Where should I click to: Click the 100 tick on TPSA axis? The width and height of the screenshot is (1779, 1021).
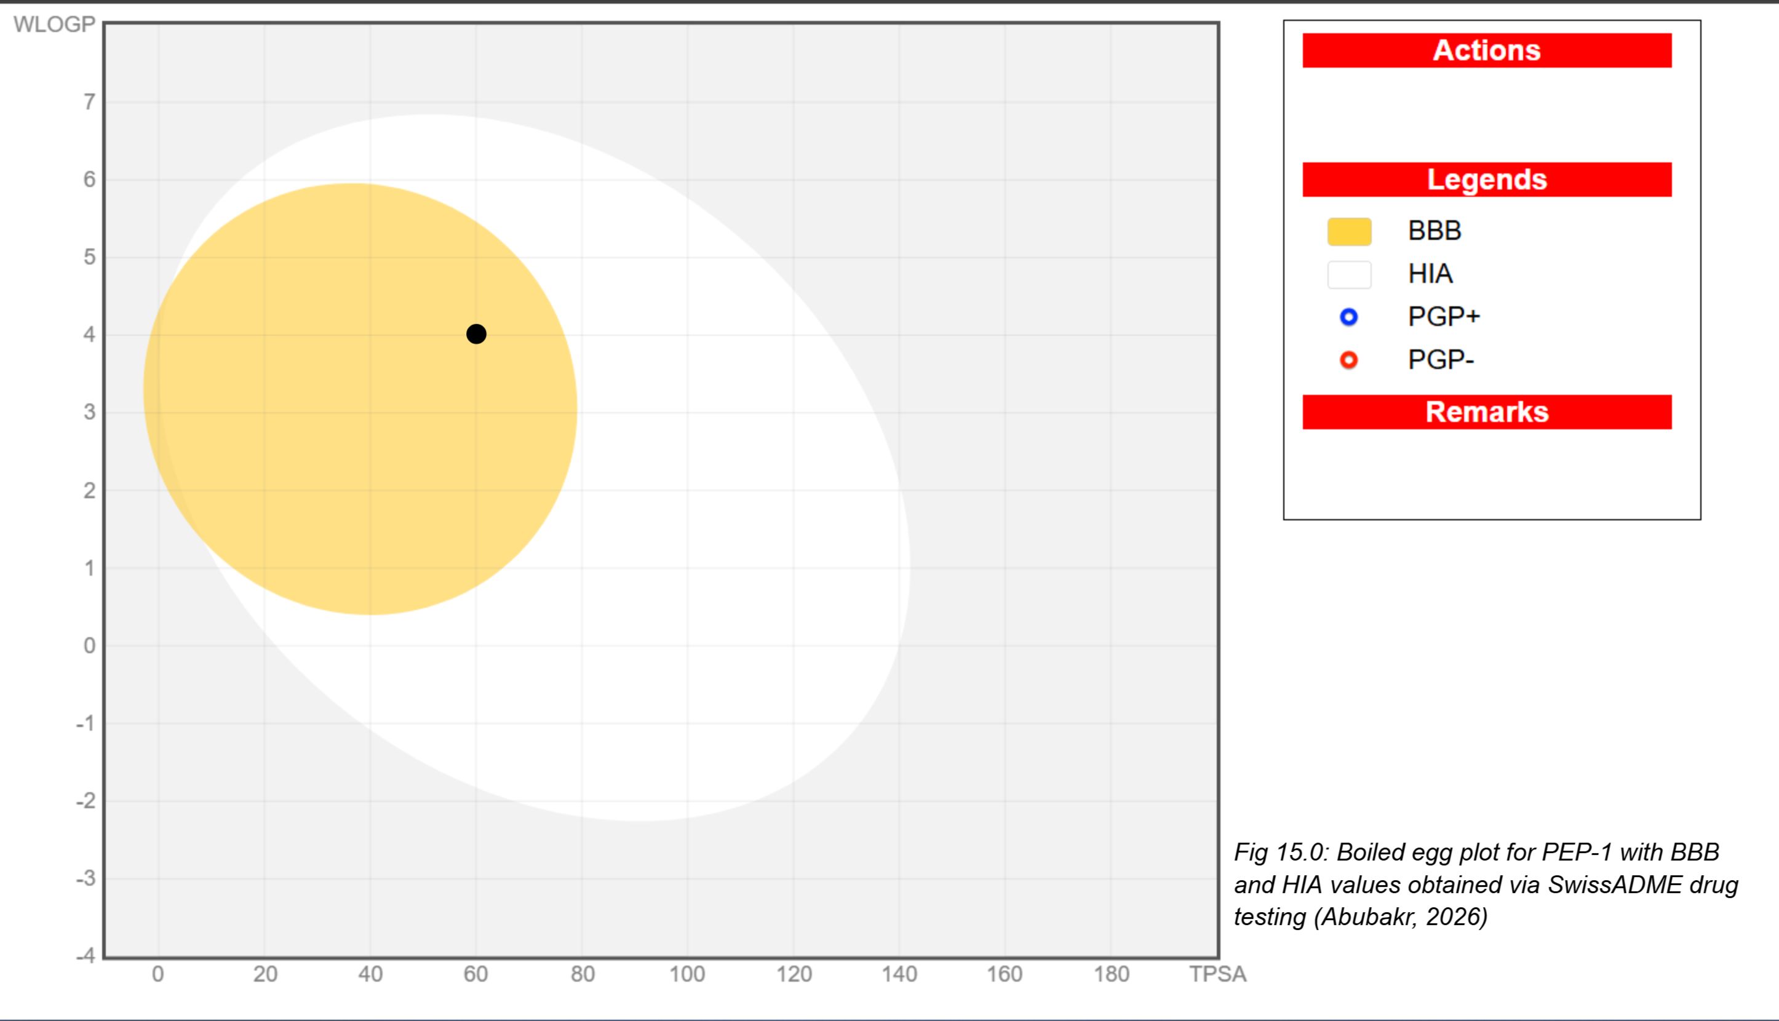click(x=687, y=974)
